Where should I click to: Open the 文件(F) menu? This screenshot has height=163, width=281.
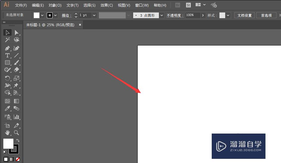(x=21, y=5)
